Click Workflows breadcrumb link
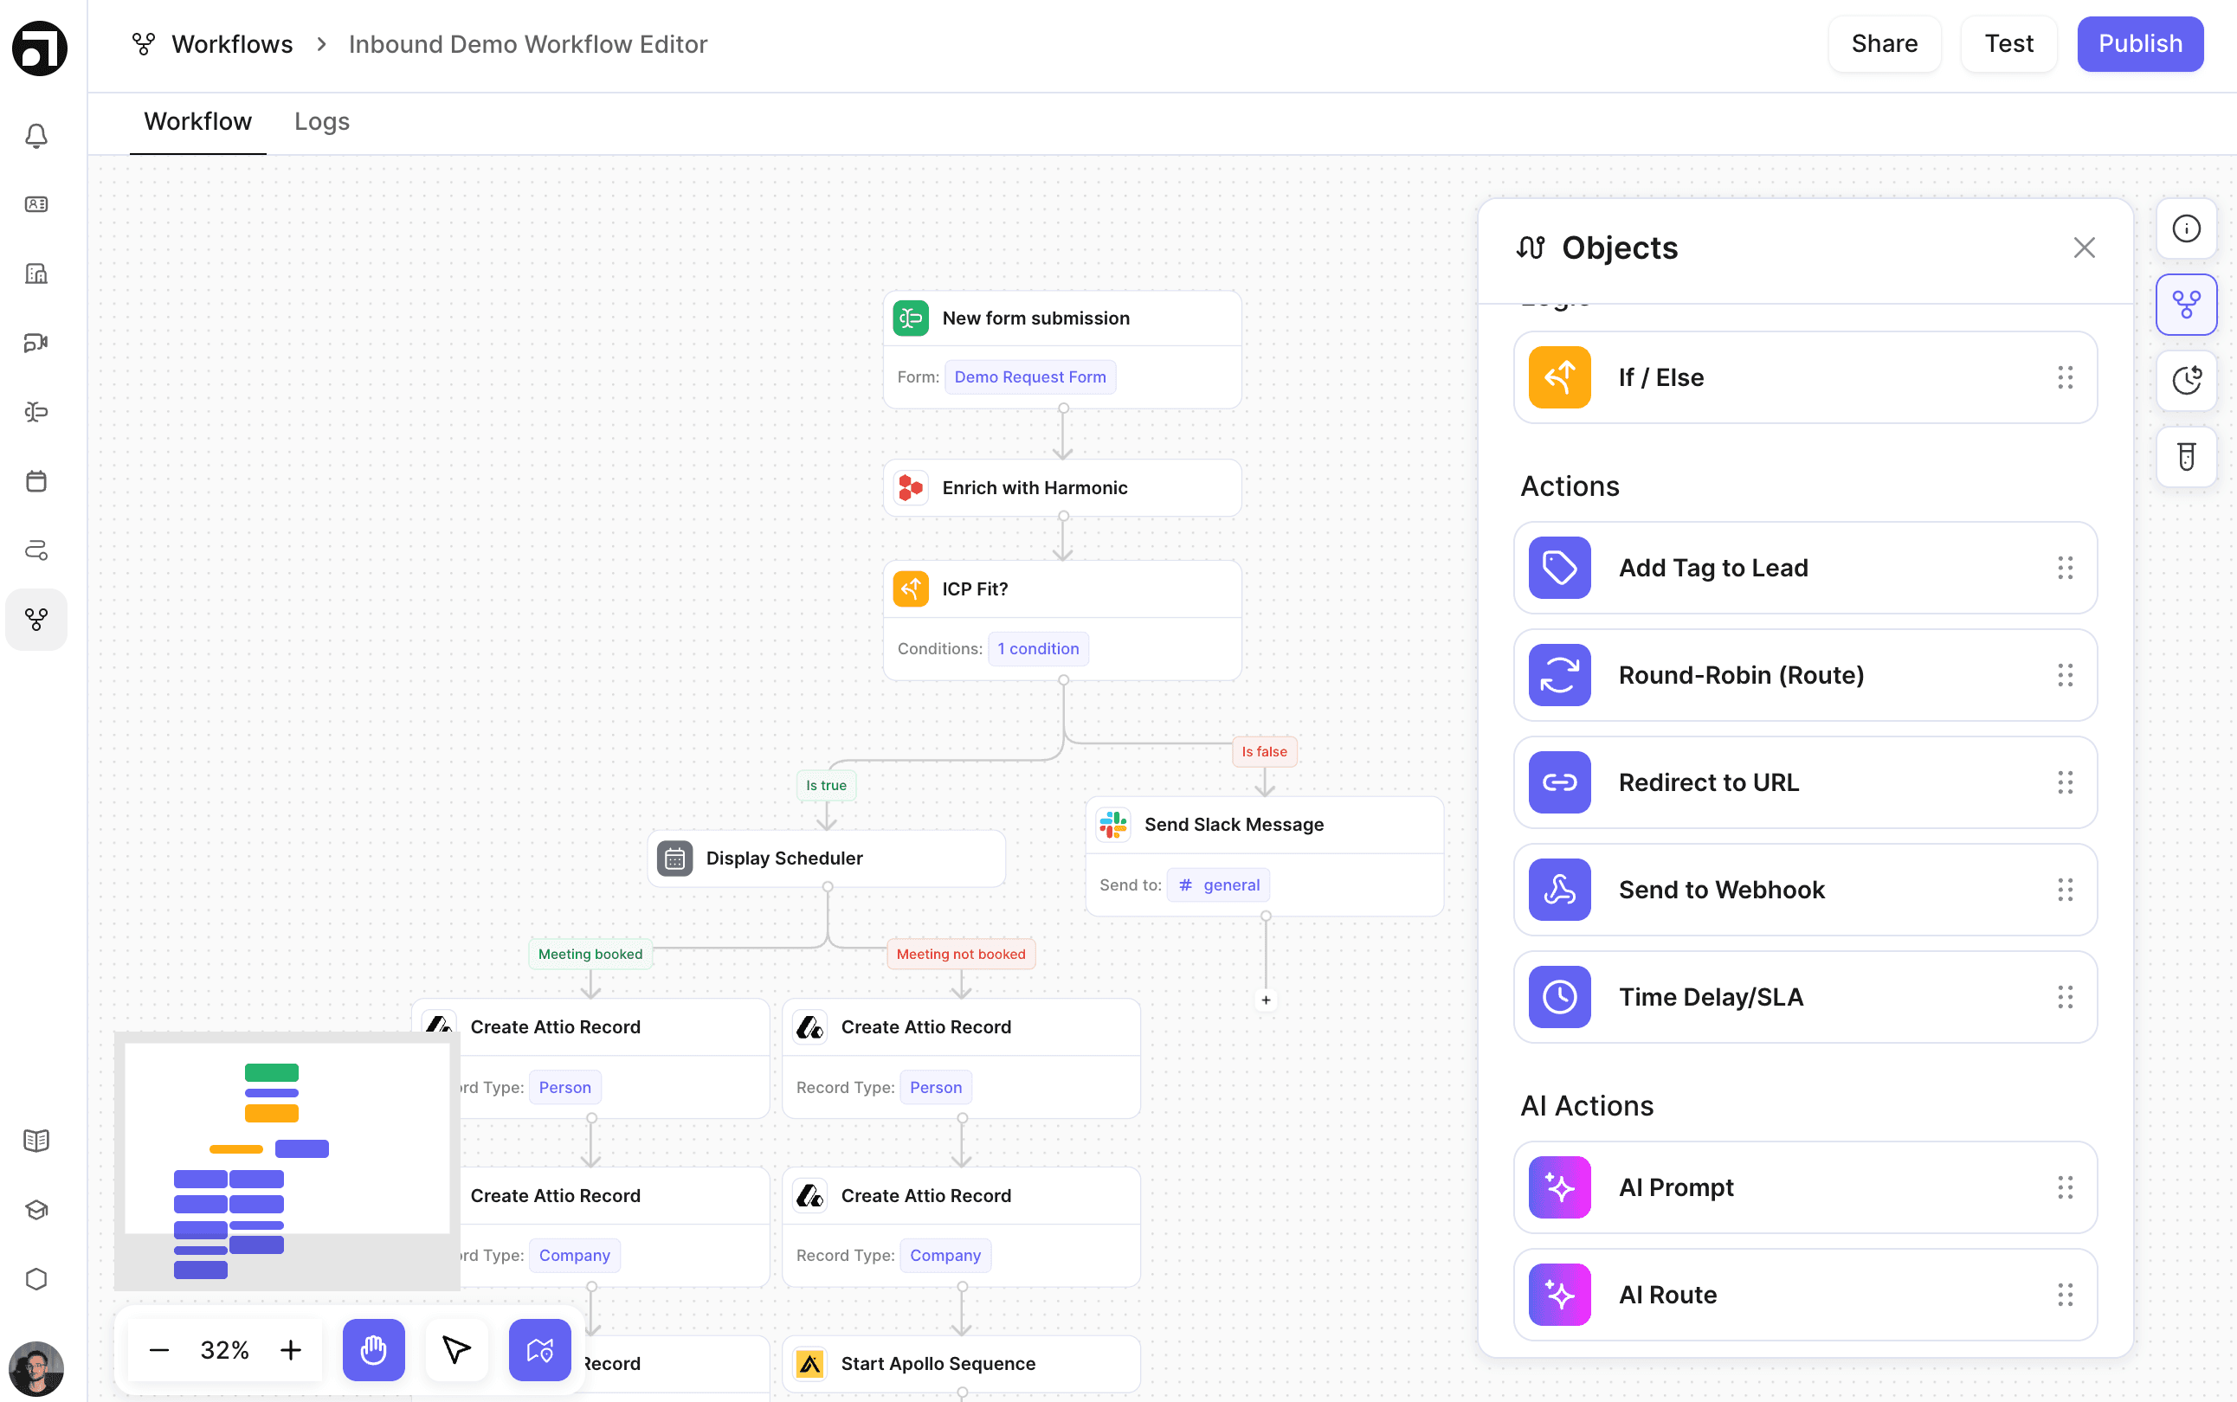 click(232, 43)
